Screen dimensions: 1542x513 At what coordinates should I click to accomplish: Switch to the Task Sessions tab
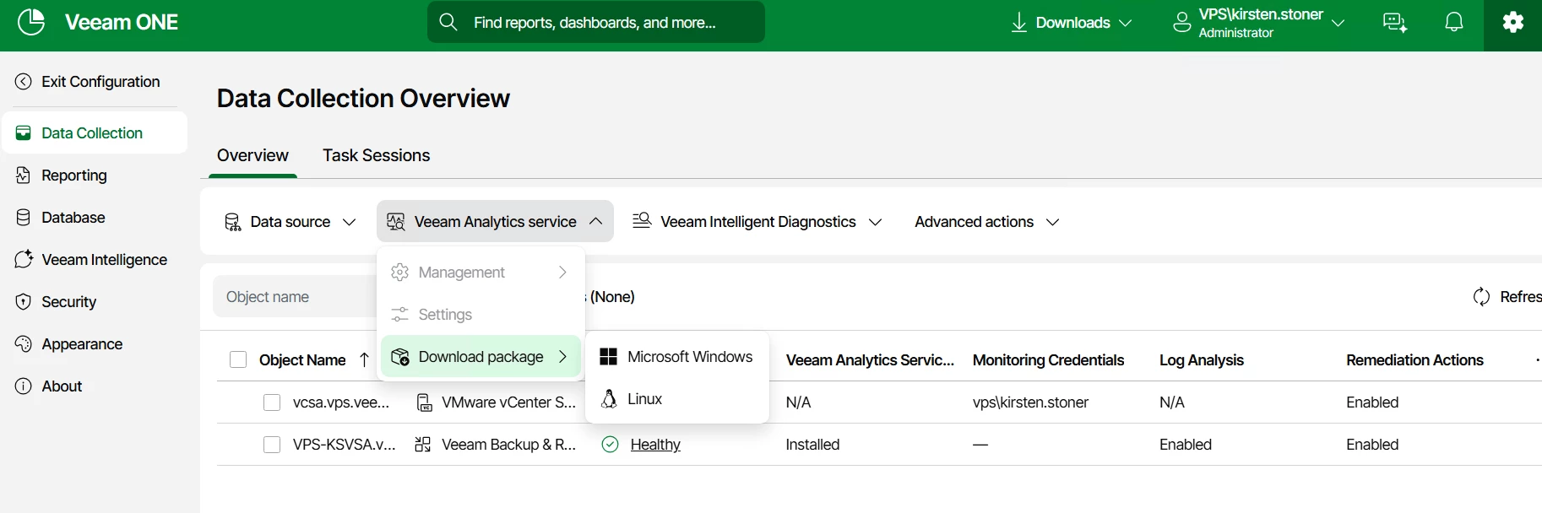tap(376, 155)
